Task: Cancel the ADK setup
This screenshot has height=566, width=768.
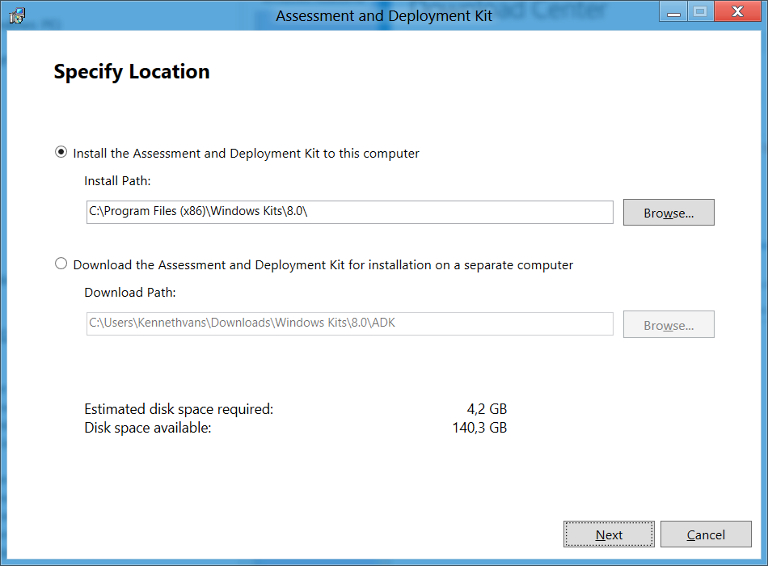Action: (706, 534)
